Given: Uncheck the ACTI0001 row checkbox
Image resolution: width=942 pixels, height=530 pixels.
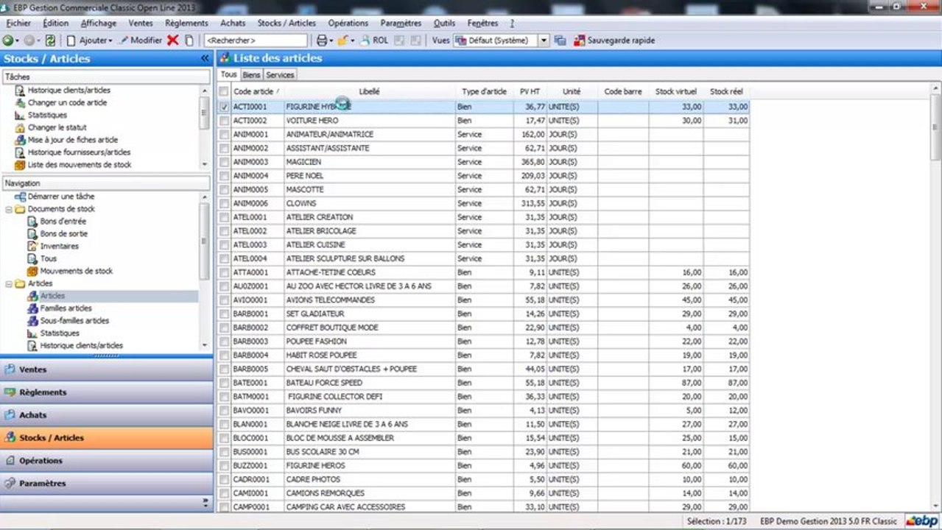Looking at the screenshot, I should point(224,107).
